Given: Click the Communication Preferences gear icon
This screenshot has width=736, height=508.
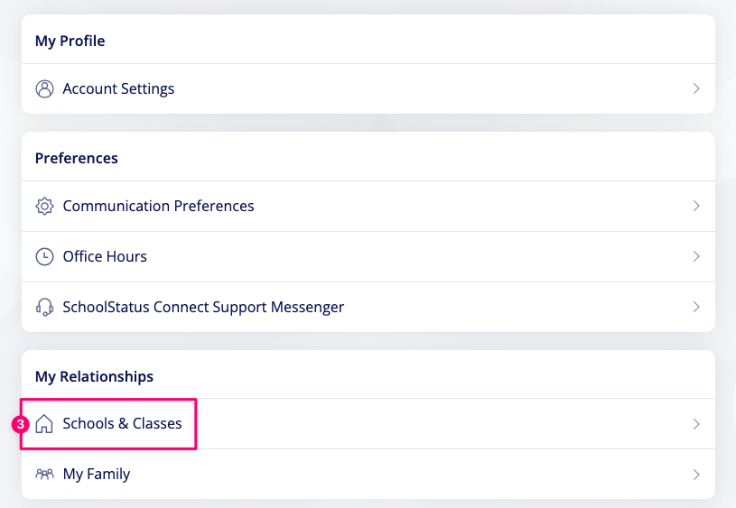Looking at the screenshot, I should (44, 206).
